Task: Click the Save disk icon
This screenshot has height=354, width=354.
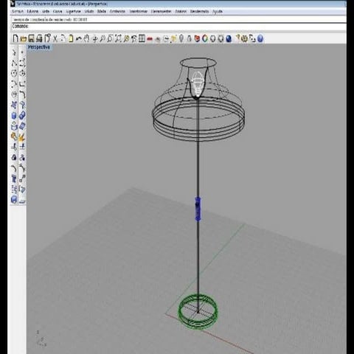Action: [31, 38]
